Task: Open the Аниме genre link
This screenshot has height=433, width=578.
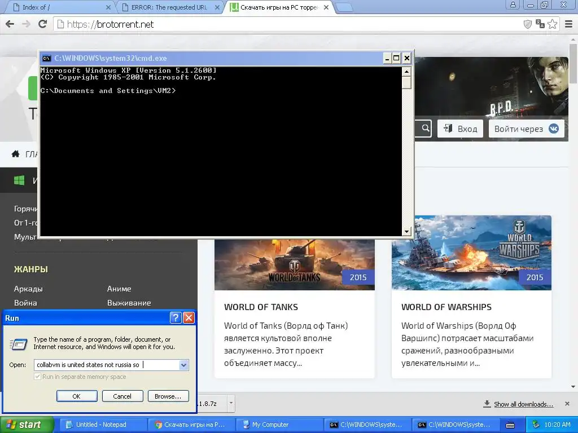Action: point(119,289)
